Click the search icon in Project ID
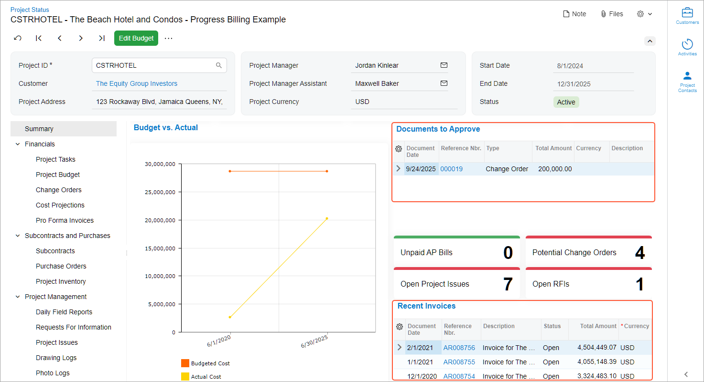 click(219, 65)
